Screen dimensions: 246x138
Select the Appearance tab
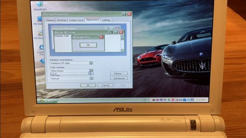(x=93, y=20)
